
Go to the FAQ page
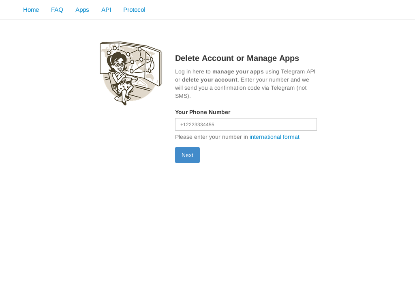point(57,10)
